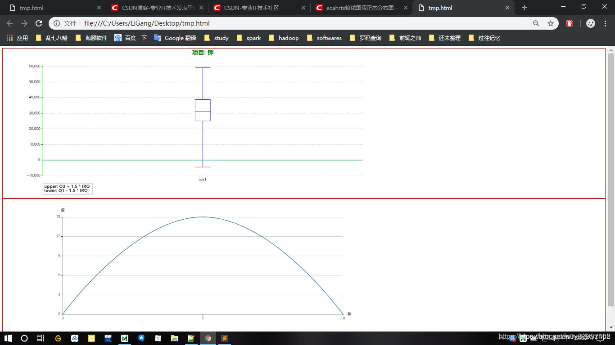The image size is (615, 345).
Task: Open a new browser tab
Action: pyautogui.click(x=524, y=8)
